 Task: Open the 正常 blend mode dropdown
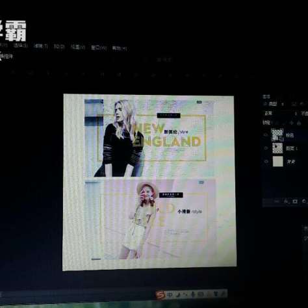coord(280,113)
